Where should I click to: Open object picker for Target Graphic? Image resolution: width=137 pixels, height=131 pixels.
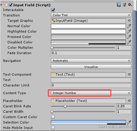click(x=129, y=21)
